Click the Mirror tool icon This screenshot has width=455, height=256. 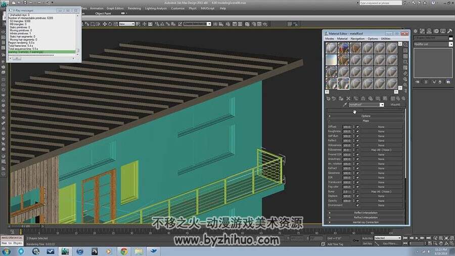(x=215, y=24)
